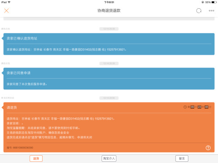The image size is (218, 163).
Task: Tap the battery indicator in the status bar
Action: [214, 2]
